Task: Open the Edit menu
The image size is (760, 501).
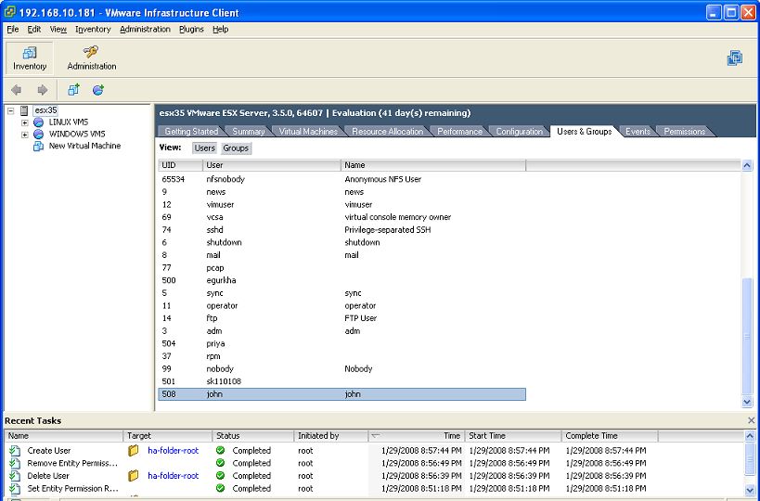Action: coord(34,30)
